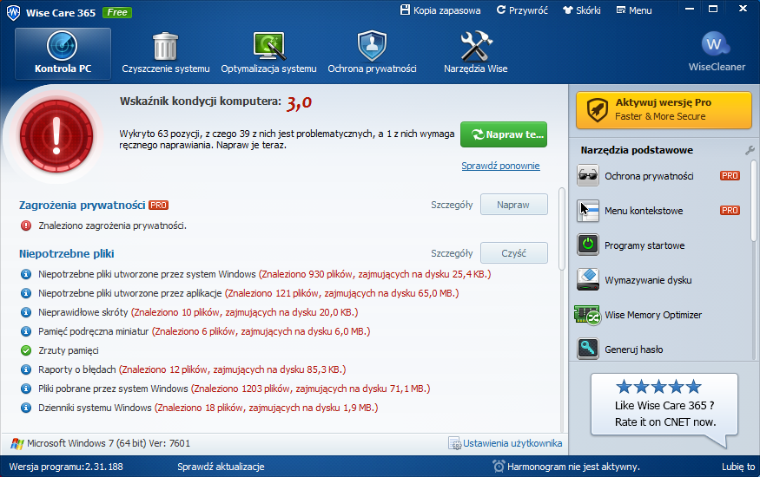Open Optymalizacja systemu tab
Screen dimensions: 760x477
point(268,53)
